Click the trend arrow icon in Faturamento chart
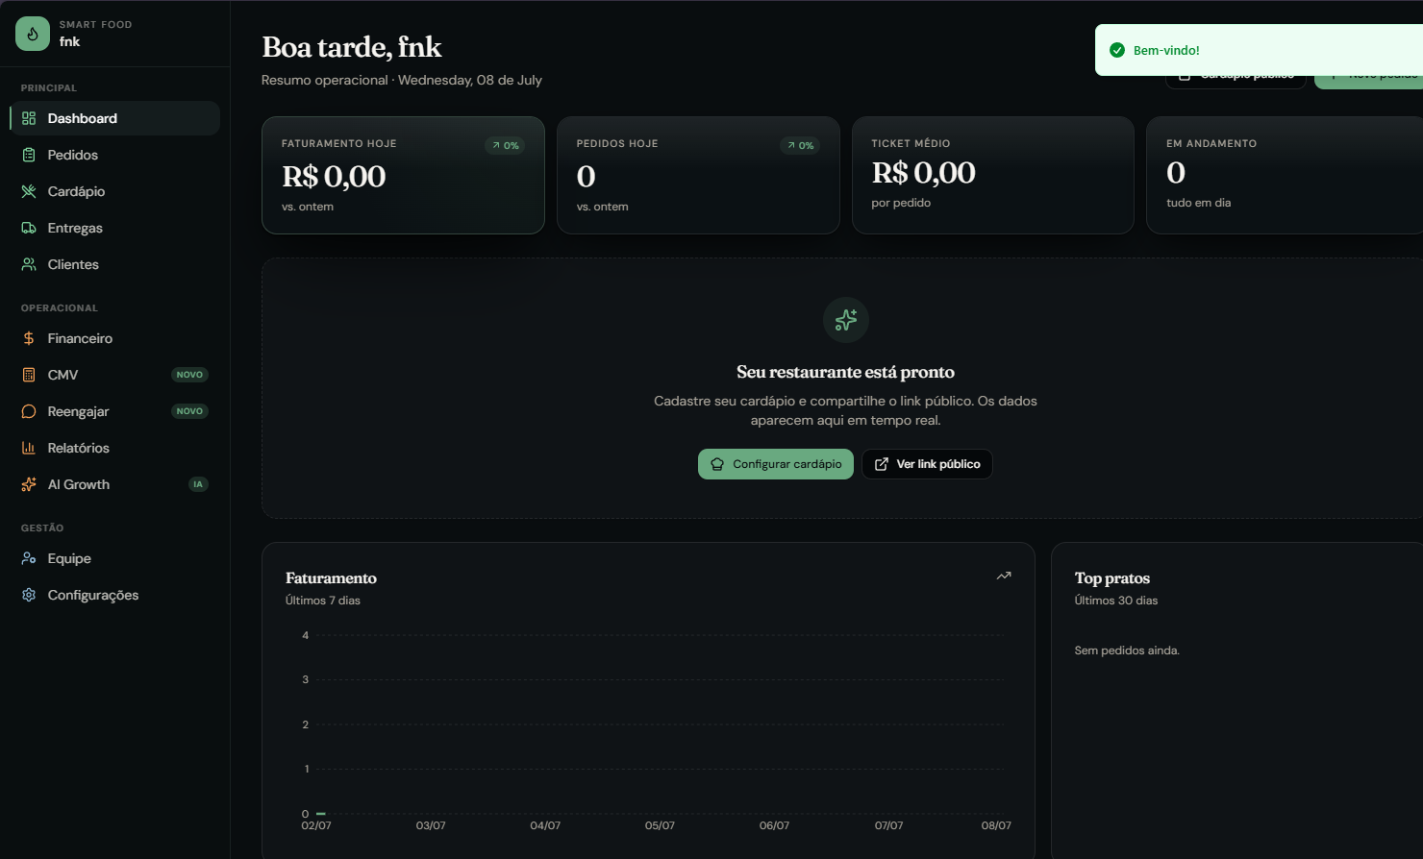This screenshot has height=859, width=1423. coord(1004,576)
